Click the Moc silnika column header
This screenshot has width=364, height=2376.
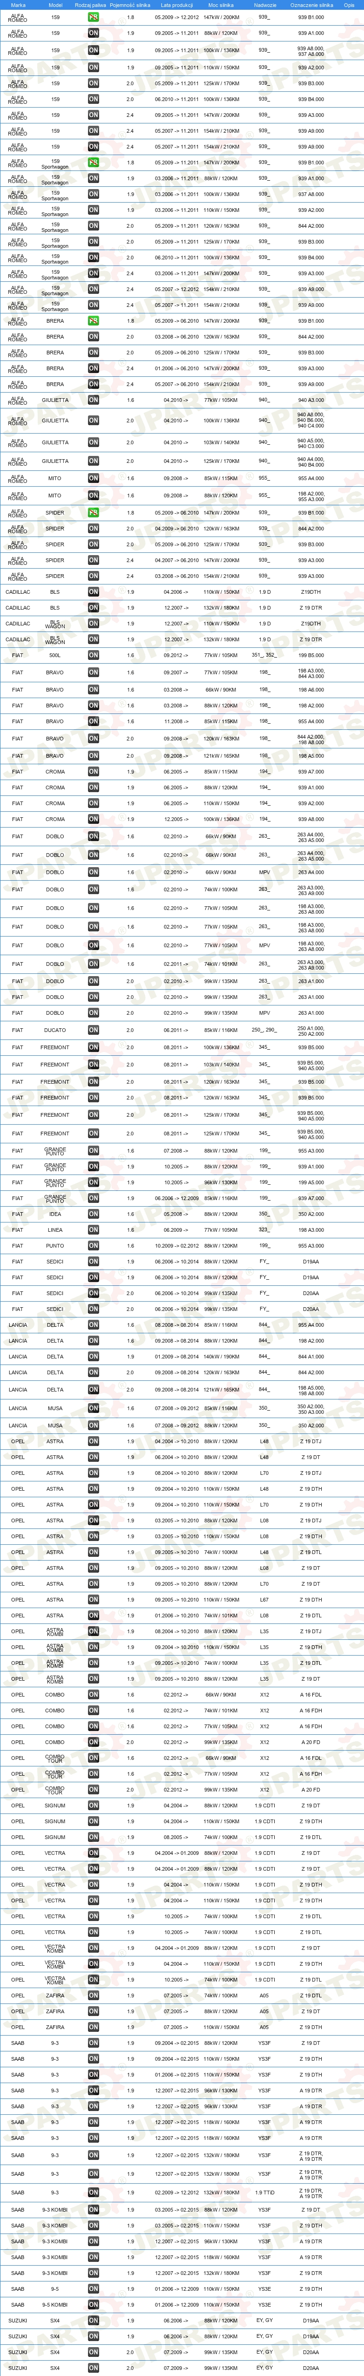[x=221, y=5]
